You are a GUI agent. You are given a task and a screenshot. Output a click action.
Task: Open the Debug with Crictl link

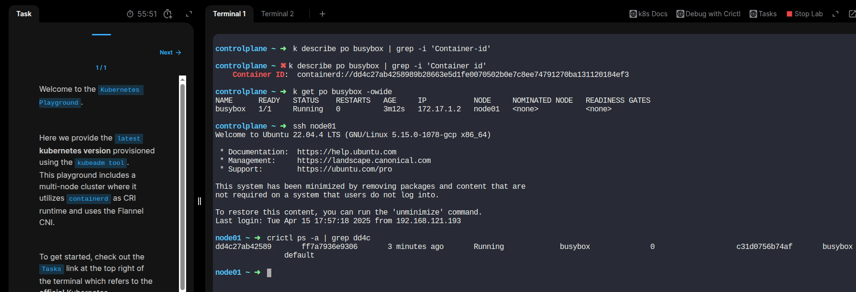712,14
